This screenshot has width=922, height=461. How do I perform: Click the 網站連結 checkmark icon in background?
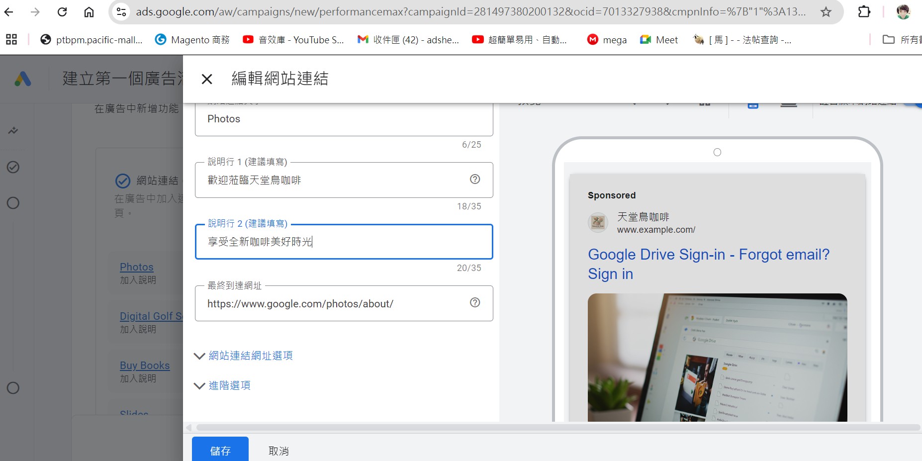pos(123,181)
